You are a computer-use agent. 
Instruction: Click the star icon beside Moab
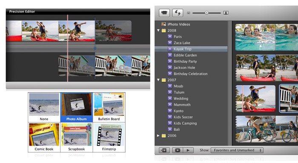click(x=170, y=86)
